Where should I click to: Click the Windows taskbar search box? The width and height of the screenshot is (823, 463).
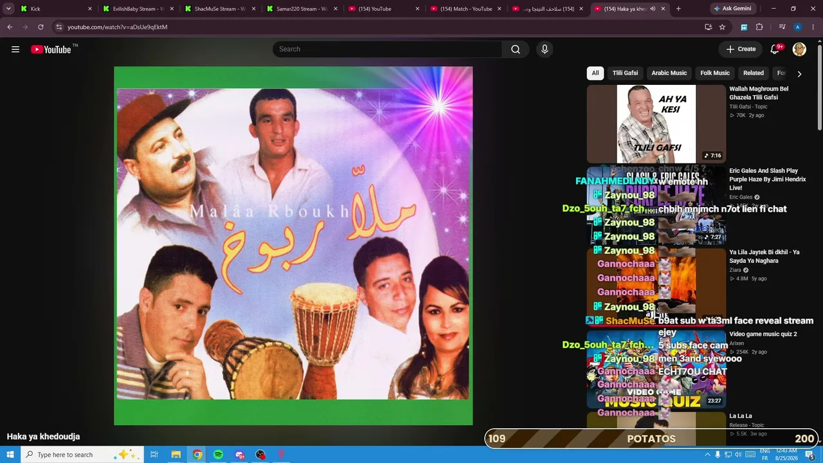coord(83,455)
